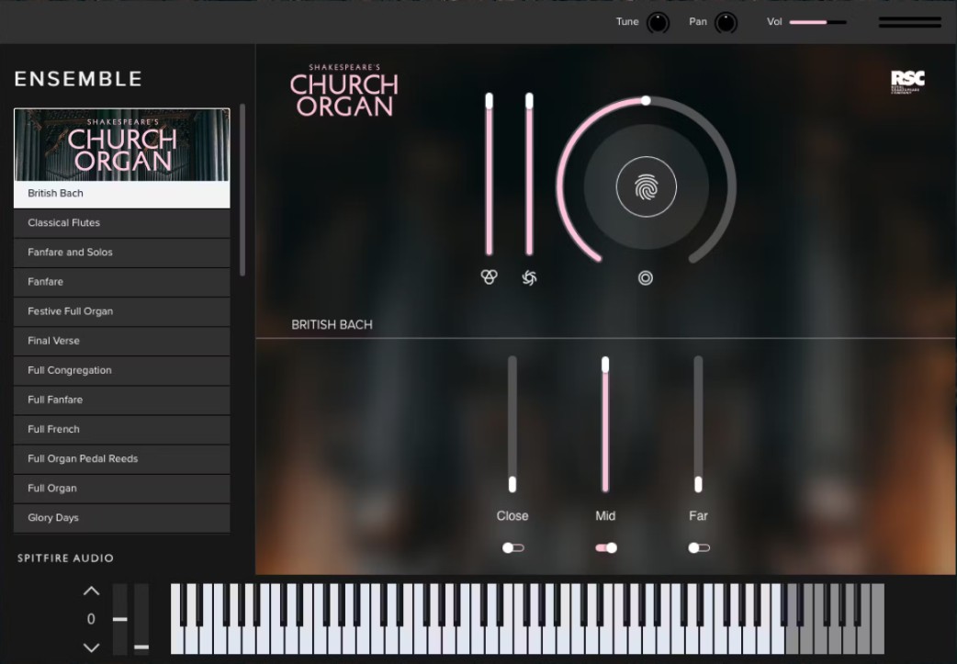Screen dimensions: 957x664
Task: Select the Festive Full Organ preset
Action: click(122, 311)
